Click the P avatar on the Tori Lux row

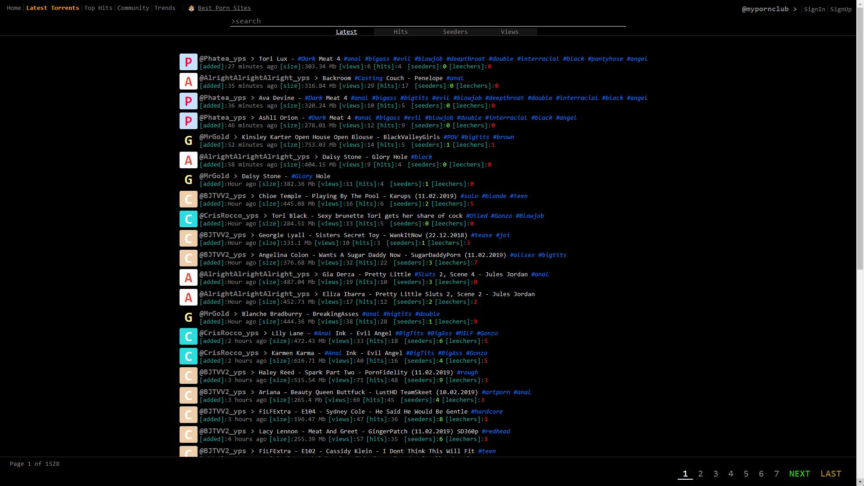pyautogui.click(x=188, y=62)
